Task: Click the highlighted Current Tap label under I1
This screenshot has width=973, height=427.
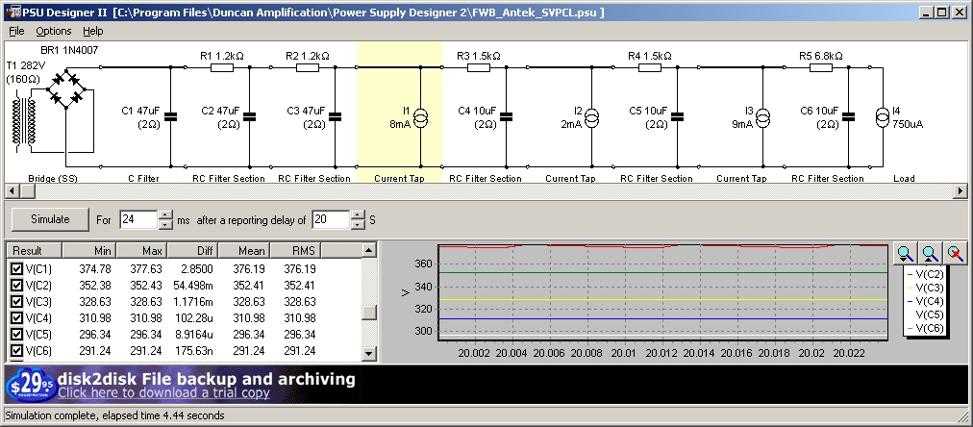Action: tap(400, 179)
